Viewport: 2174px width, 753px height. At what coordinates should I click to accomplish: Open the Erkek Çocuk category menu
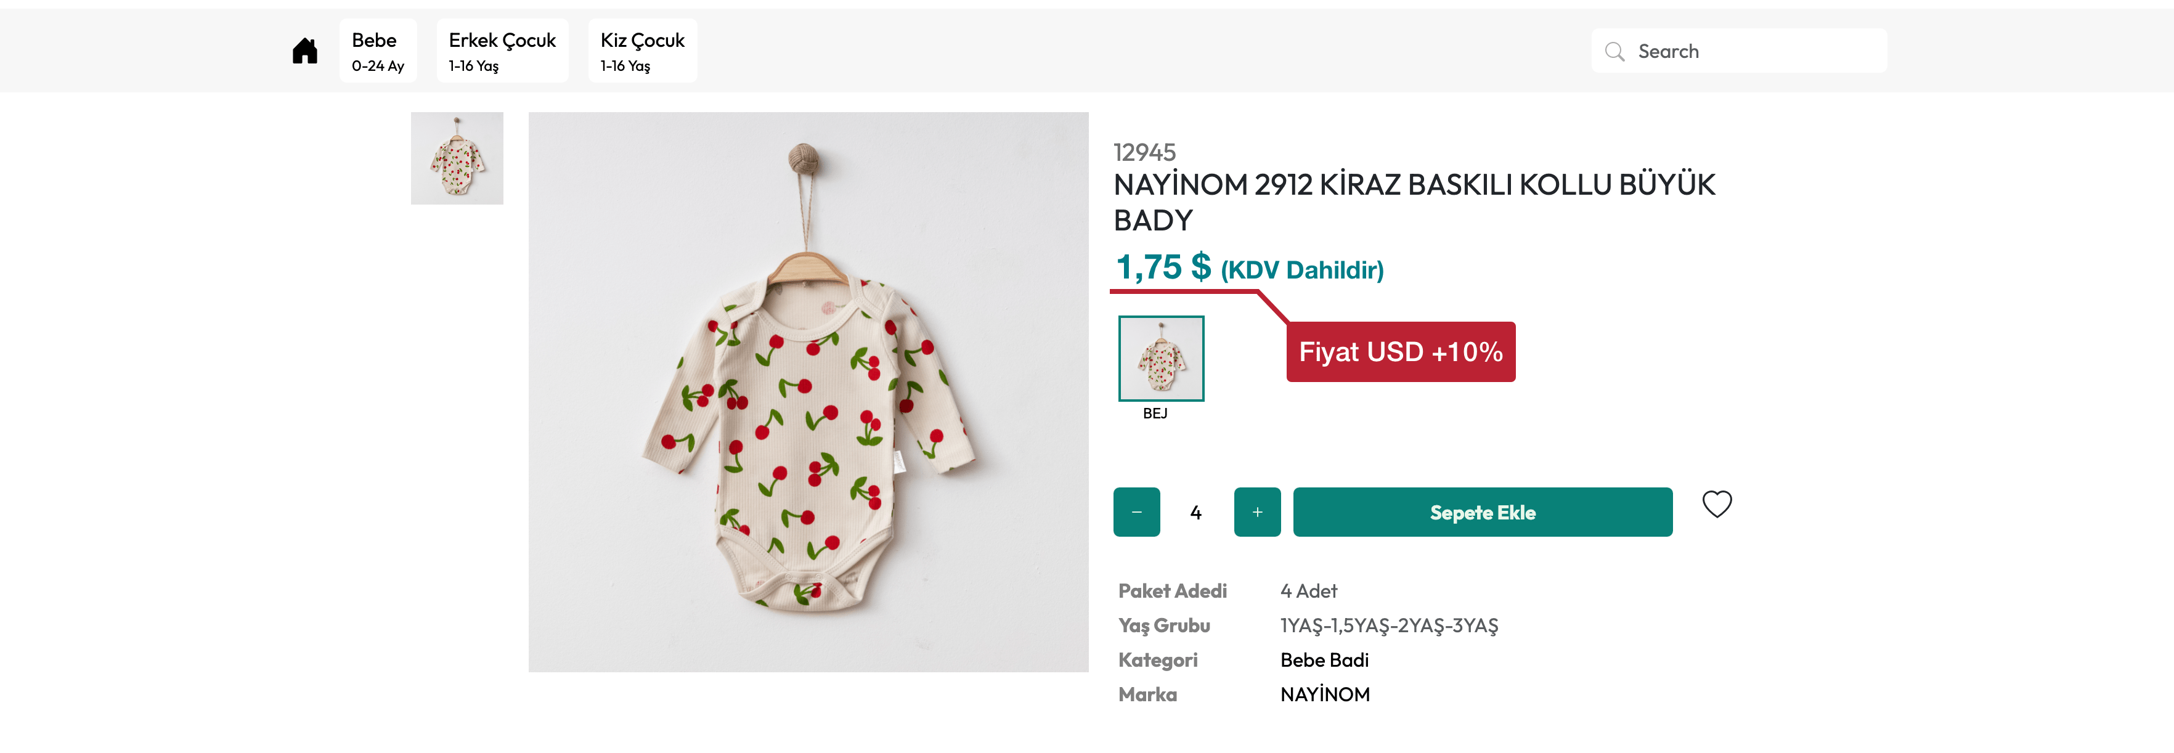502,51
